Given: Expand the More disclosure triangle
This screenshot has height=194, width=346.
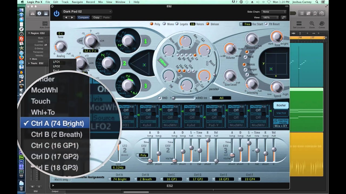Looking at the screenshot, I should pyautogui.click(x=31, y=59).
